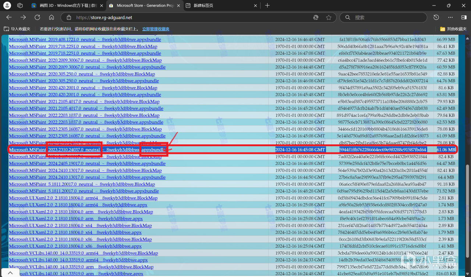This screenshot has width=471, height=277.
Task: Toggle the sidebar icon at toolbar end
Action: (x=464, y=17)
